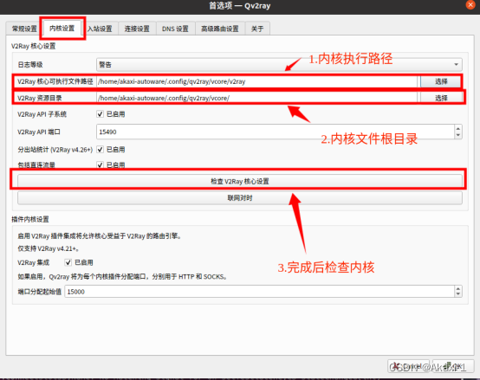Toggle the V2Ray 集成 checkbox
This screenshot has width=480, height=380.
coord(68,262)
